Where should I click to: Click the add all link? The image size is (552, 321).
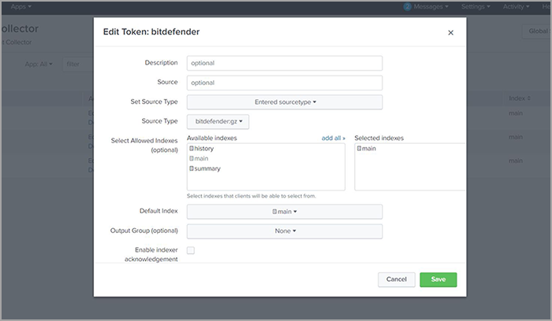click(333, 138)
